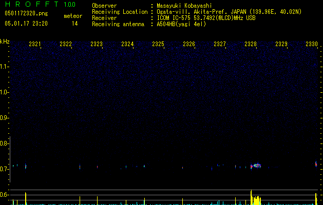Click the HROFFT program title text
This screenshot has height=205, width=323.
tap(32, 4)
